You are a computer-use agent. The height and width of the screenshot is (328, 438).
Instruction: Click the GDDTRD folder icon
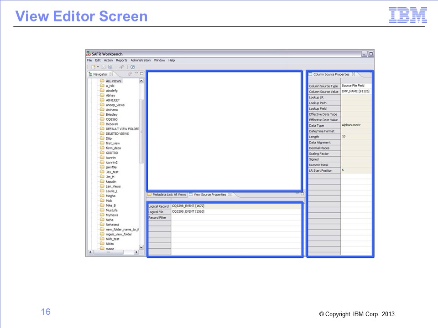pos(102,153)
